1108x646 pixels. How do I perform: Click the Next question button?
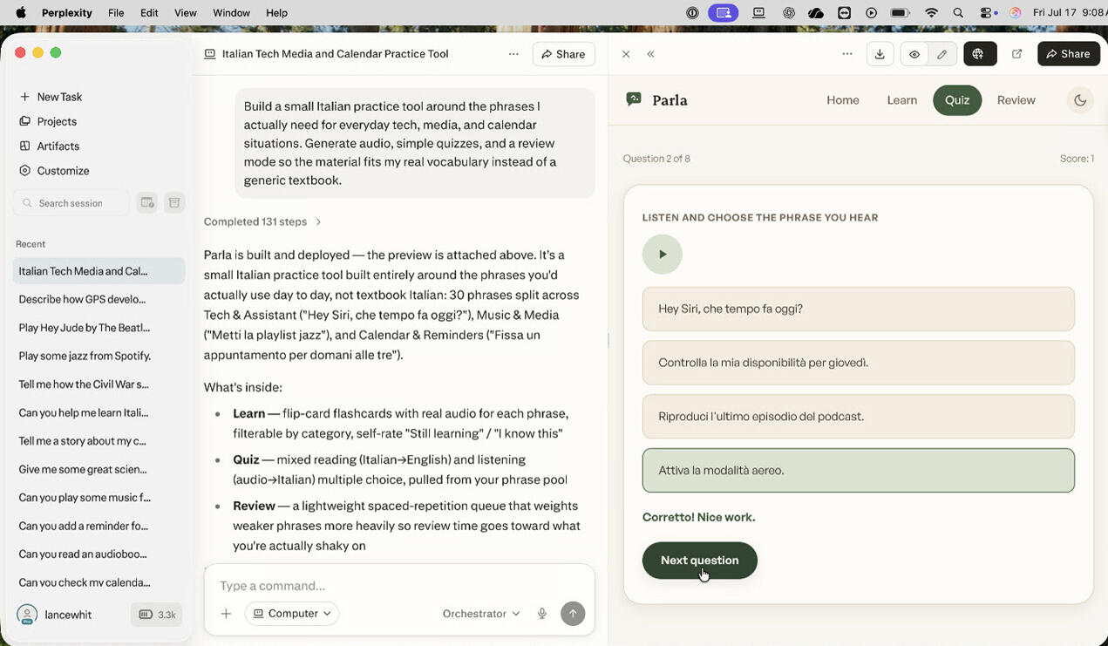point(700,560)
